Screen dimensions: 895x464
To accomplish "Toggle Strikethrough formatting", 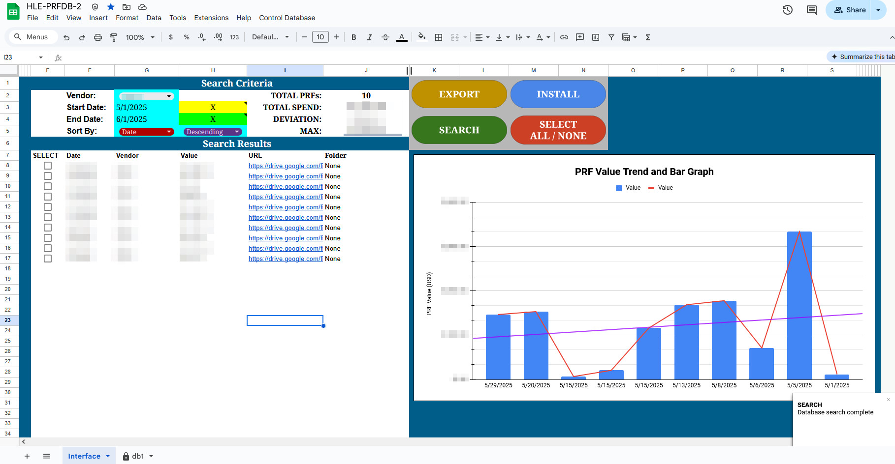I will 385,37.
